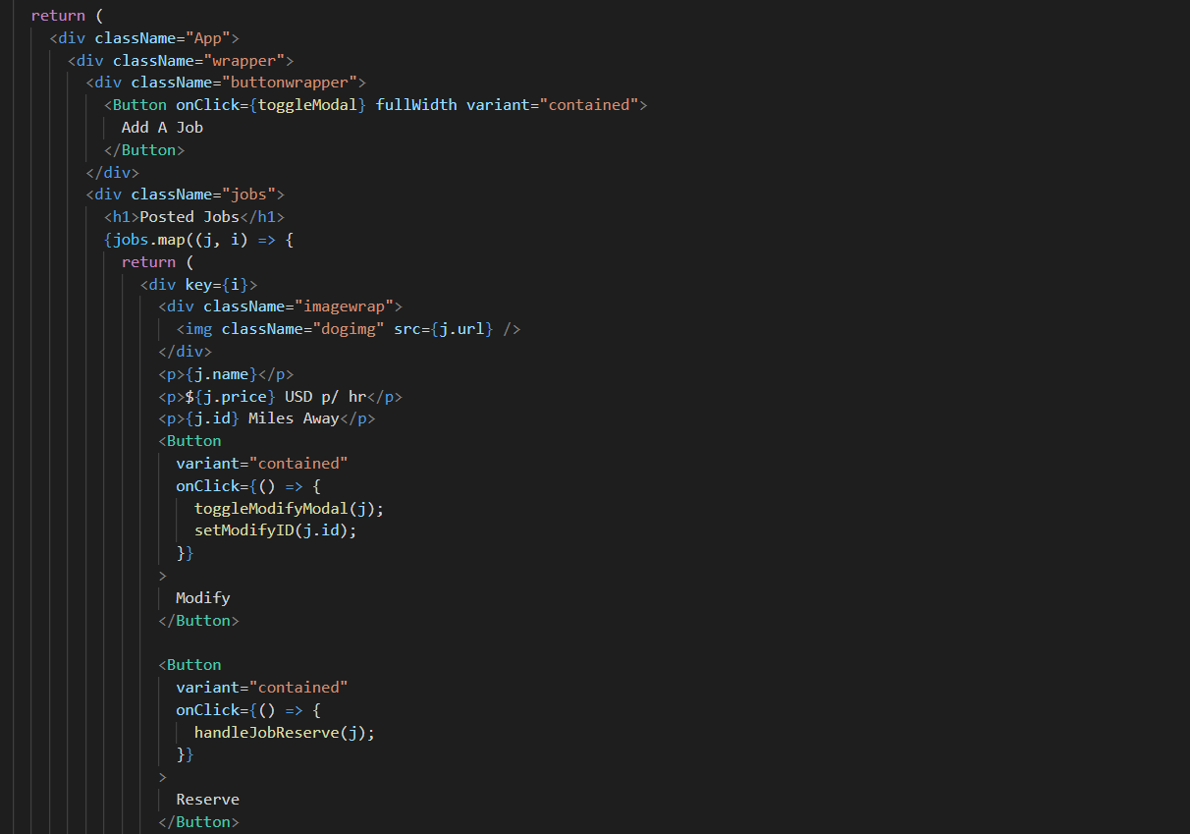Click the {j.name} expression
The width and height of the screenshot is (1190, 834).
point(222,374)
